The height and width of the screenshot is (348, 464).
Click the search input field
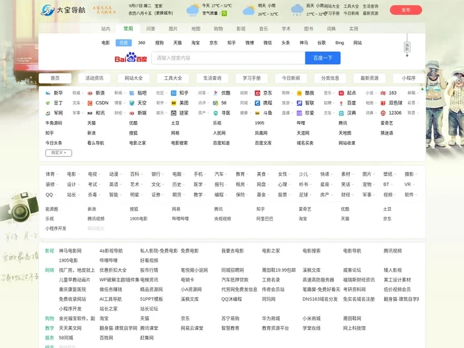pyautogui.click(x=228, y=58)
